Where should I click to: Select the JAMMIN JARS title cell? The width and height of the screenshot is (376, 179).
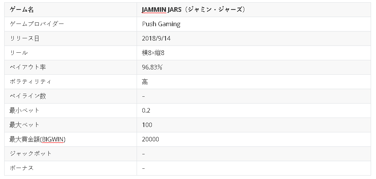[x=254, y=9]
